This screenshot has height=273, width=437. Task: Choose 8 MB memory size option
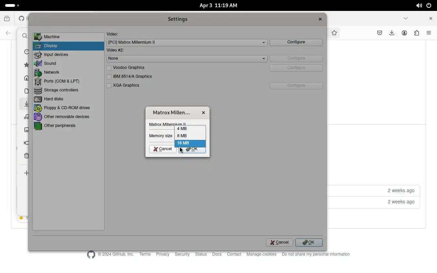[x=190, y=136]
